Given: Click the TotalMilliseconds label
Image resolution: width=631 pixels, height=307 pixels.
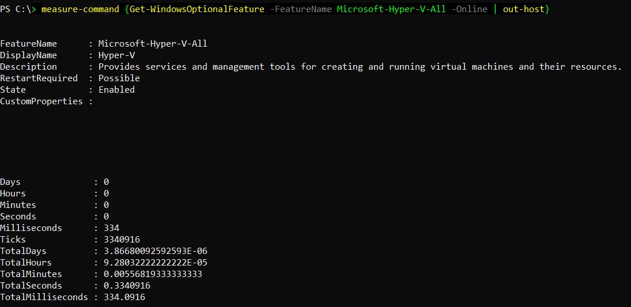Looking at the screenshot, I should [x=44, y=297].
